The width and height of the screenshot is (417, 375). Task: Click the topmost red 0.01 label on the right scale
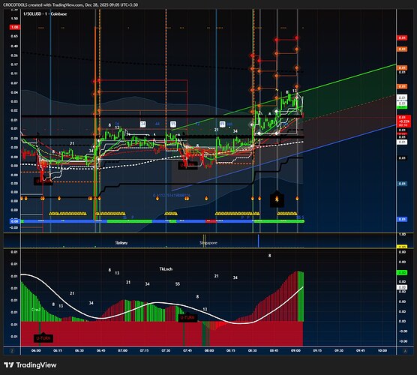coord(402,38)
